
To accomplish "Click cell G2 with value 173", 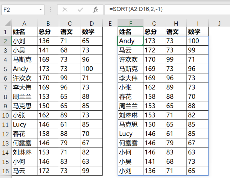I will [154, 41].
